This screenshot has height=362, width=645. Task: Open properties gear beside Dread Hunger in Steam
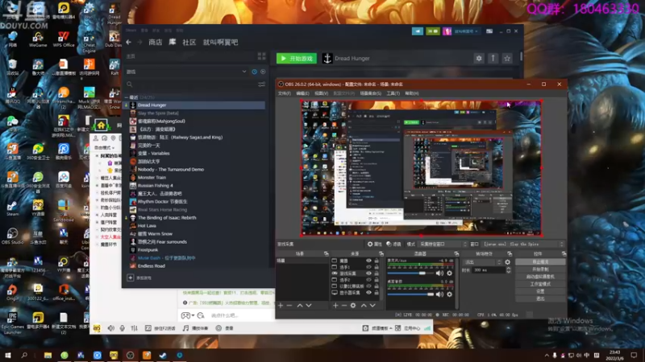tap(479, 58)
